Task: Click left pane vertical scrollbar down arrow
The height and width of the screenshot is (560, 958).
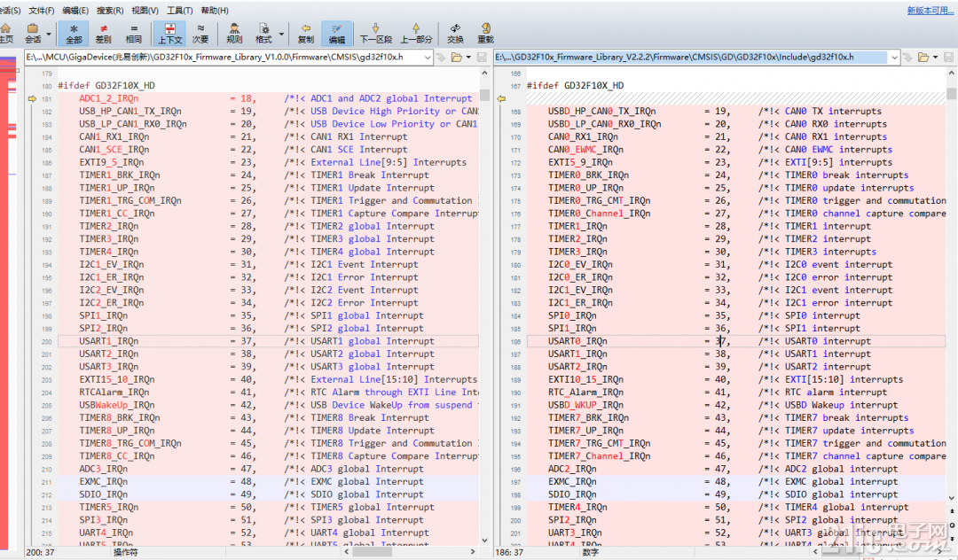Action: click(484, 540)
